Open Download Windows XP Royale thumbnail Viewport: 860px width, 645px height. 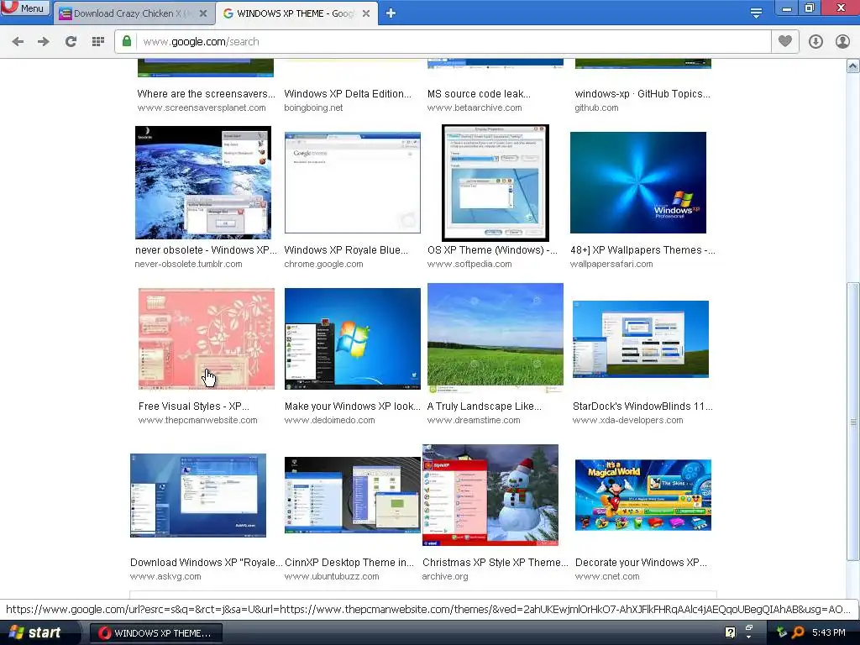[x=198, y=496]
